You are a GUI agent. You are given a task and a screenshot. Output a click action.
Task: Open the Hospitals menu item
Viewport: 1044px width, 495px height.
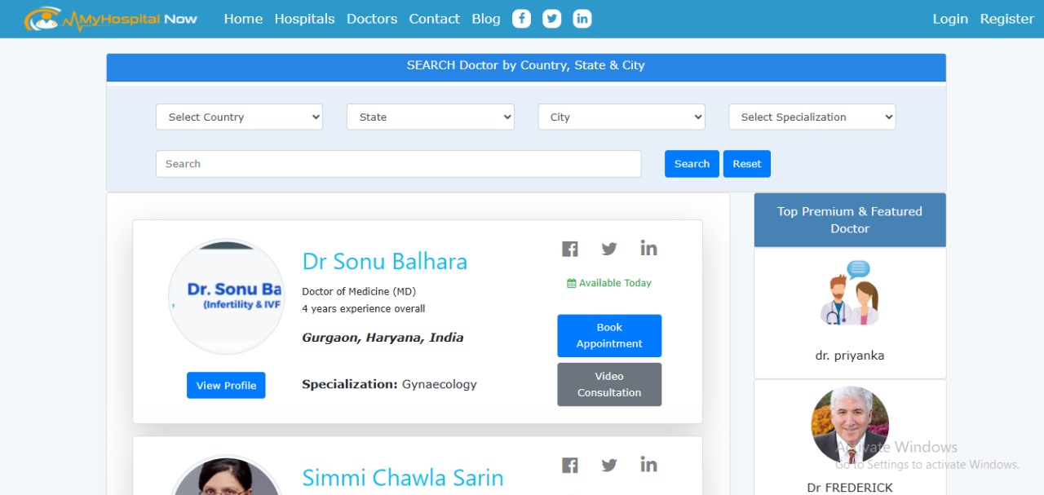[304, 19]
